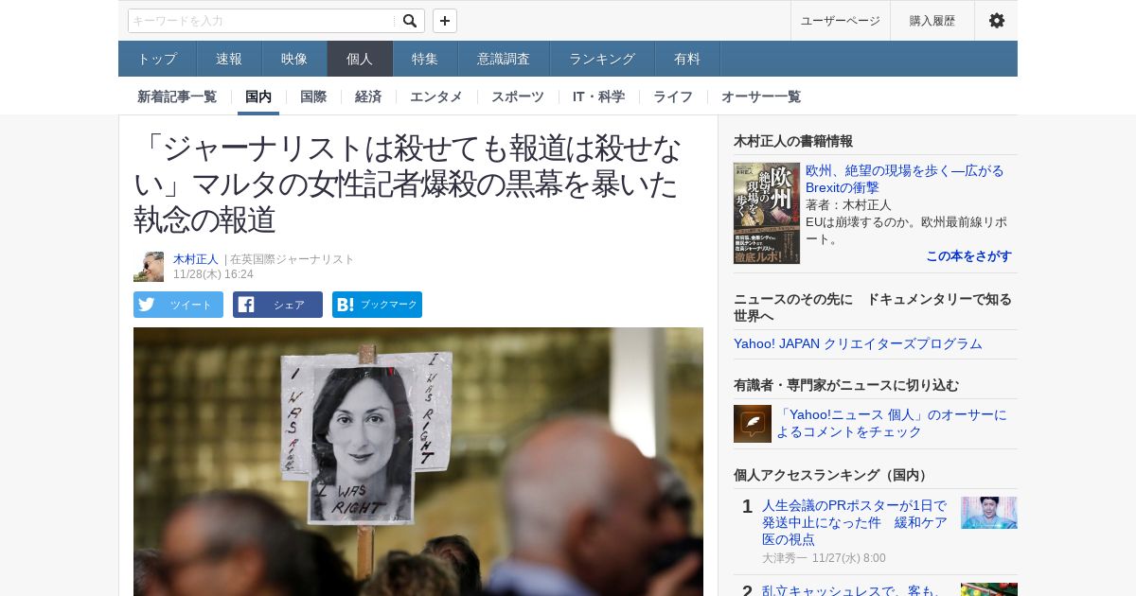1136x596 pixels.
Task: Open the 特集 tab
Action: [425, 59]
